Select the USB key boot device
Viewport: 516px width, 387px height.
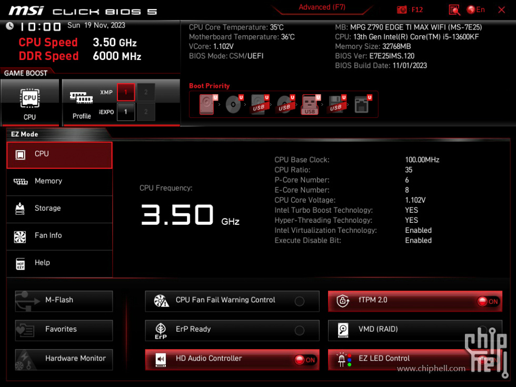pos(310,104)
